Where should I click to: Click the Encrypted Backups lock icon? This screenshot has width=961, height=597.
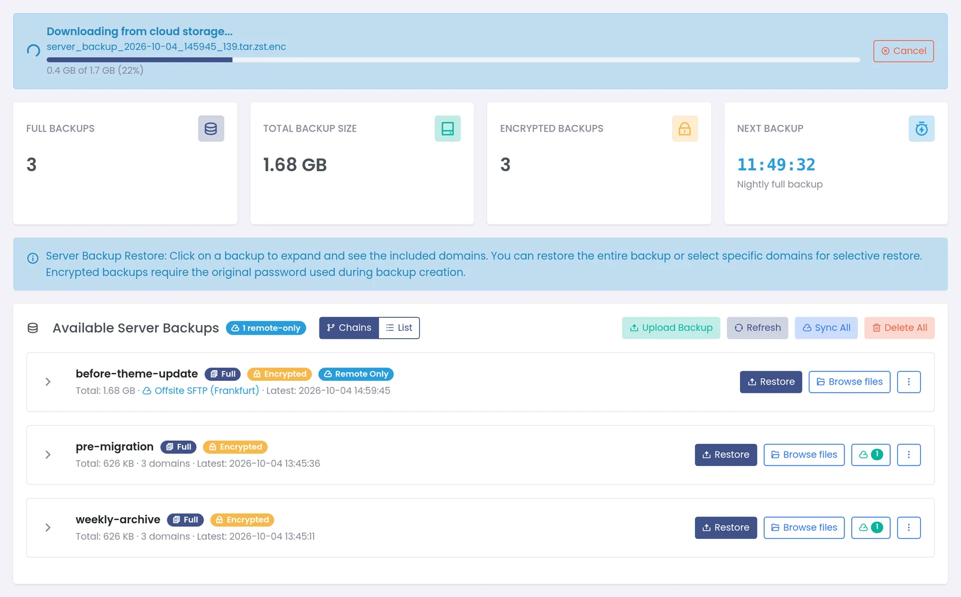pyautogui.click(x=685, y=129)
